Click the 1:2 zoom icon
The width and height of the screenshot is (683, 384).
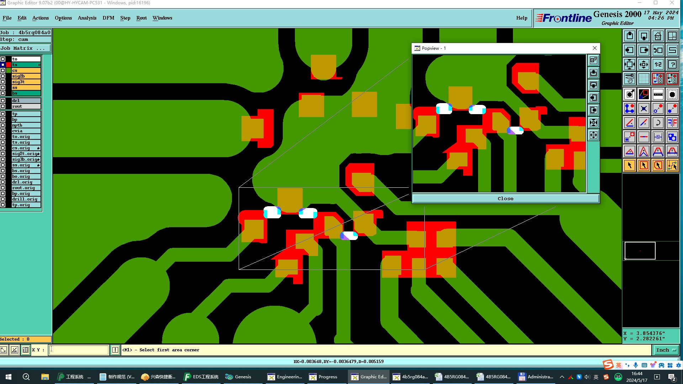click(x=658, y=64)
